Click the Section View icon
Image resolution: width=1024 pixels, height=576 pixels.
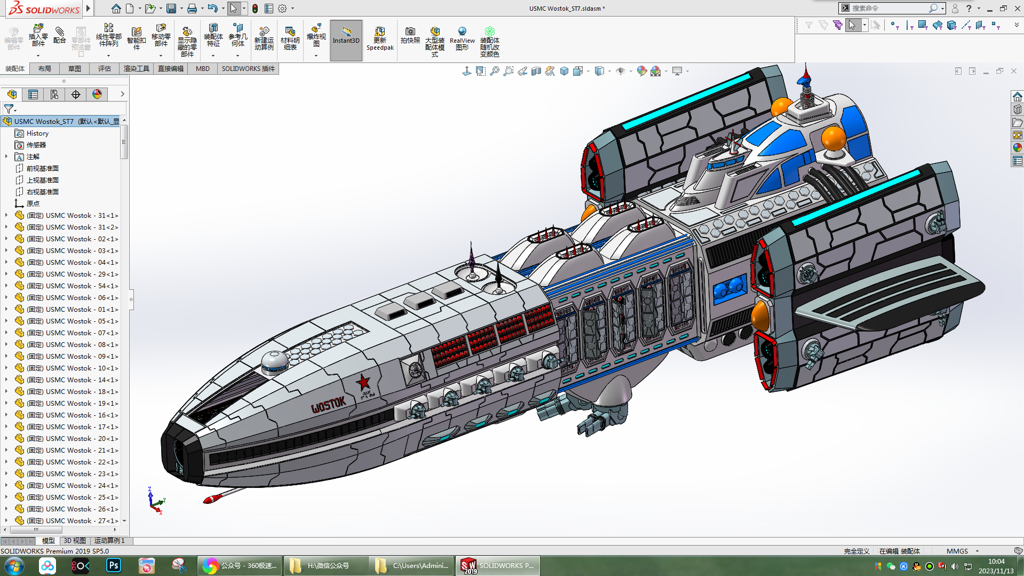(536, 71)
